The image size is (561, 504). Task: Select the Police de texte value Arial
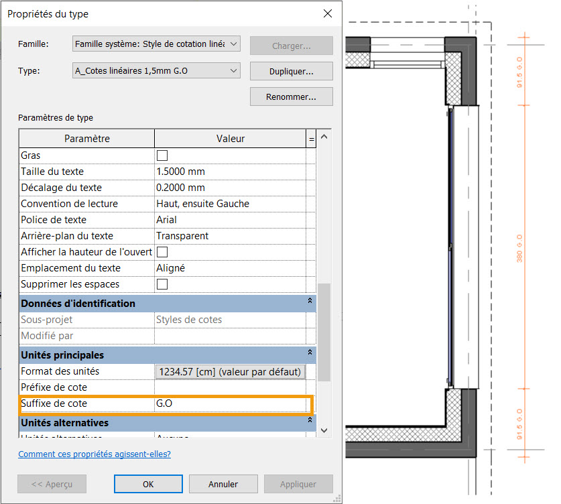[x=230, y=220]
